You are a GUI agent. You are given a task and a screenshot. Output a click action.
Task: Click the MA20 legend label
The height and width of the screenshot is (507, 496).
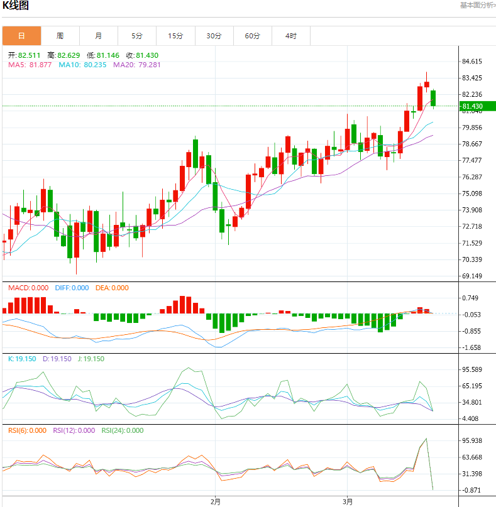(136, 65)
